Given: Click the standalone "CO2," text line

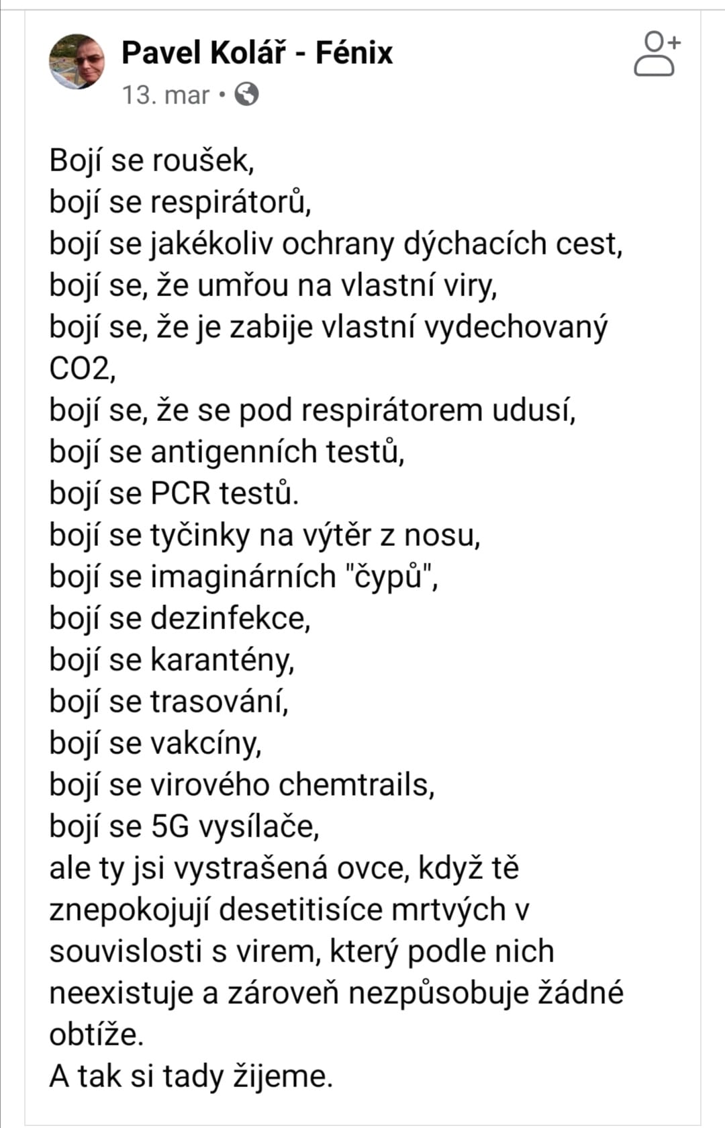Looking at the screenshot, I should pyautogui.click(x=82, y=369).
